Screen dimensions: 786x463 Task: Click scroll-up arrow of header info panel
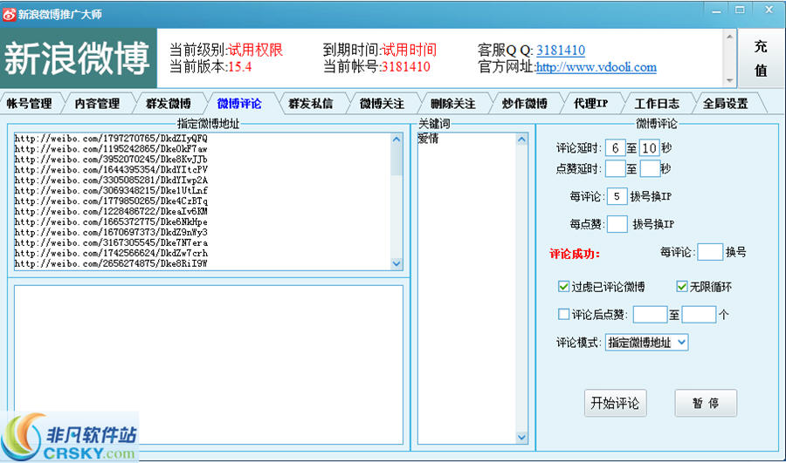coord(730,36)
